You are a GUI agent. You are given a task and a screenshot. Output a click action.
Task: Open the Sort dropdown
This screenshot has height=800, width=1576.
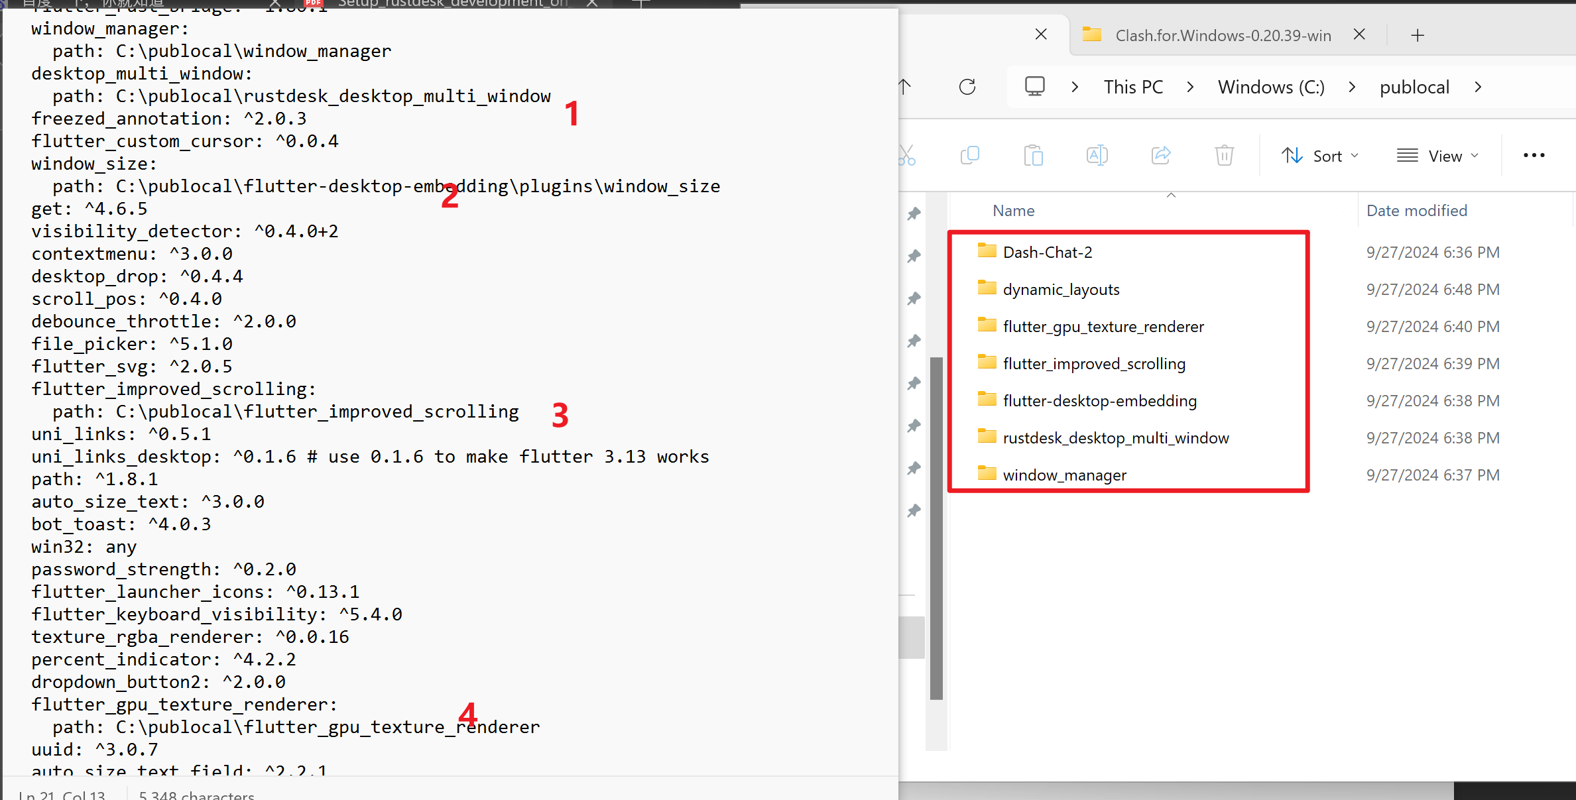[1320, 155]
